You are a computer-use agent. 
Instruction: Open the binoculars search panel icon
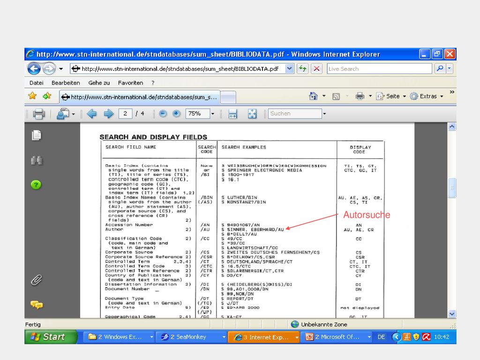pyautogui.click(x=37, y=160)
